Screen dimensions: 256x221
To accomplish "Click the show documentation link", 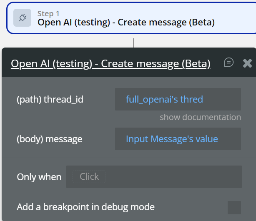I will [200, 117].
